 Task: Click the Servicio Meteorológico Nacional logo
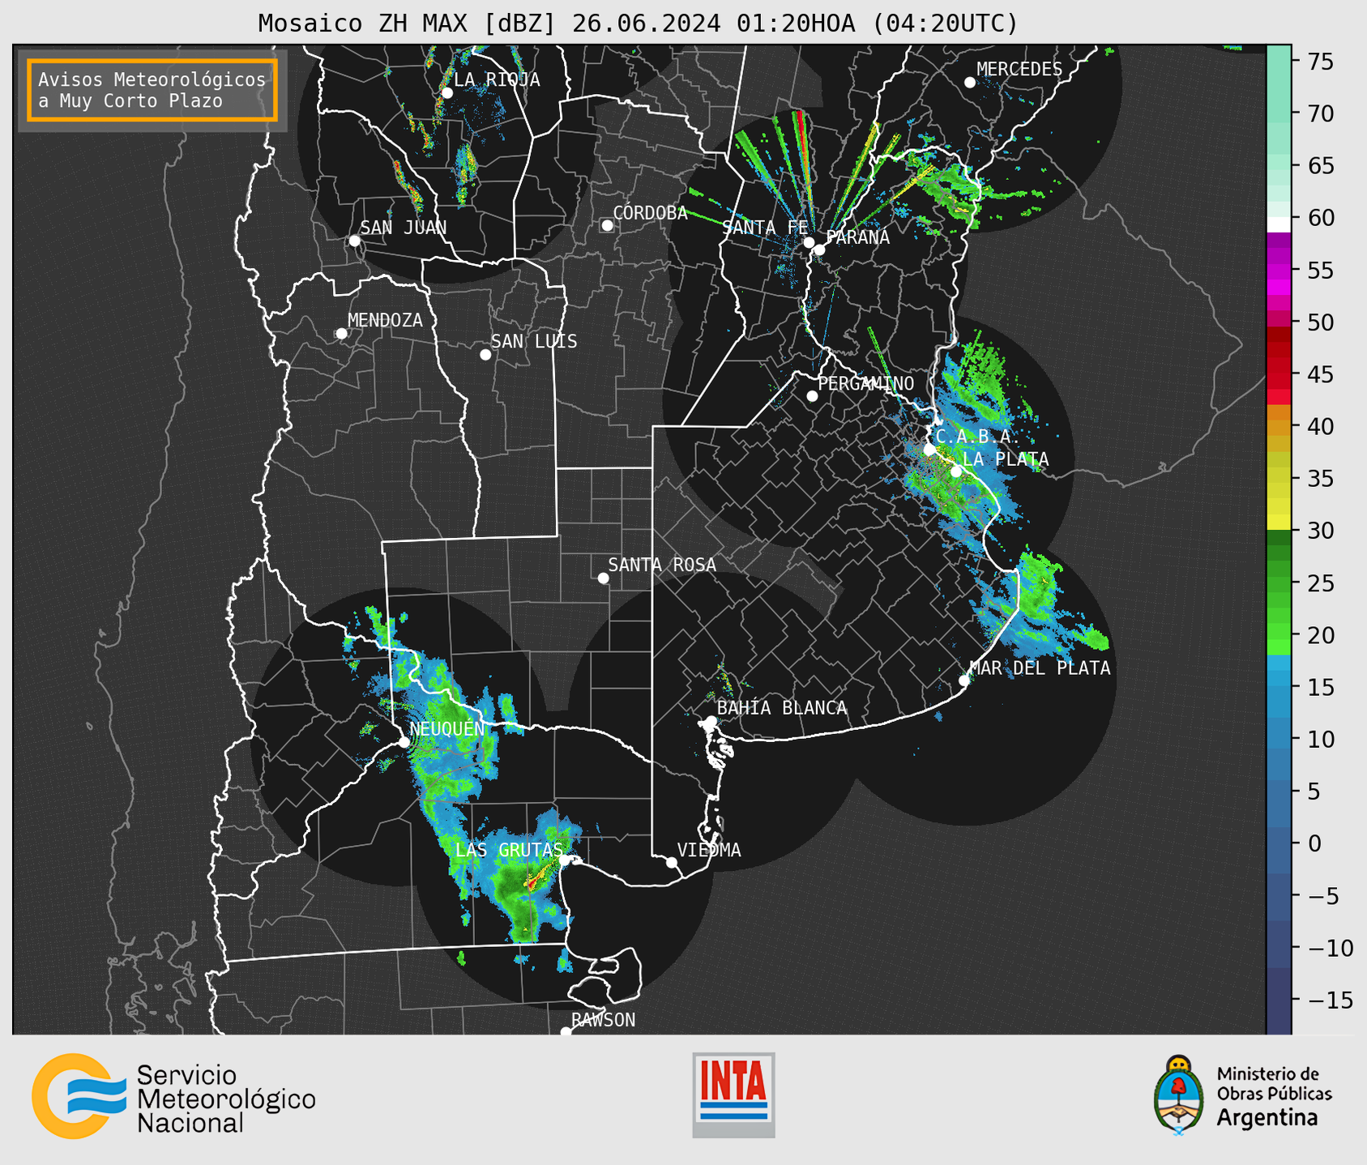tap(173, 1096)
